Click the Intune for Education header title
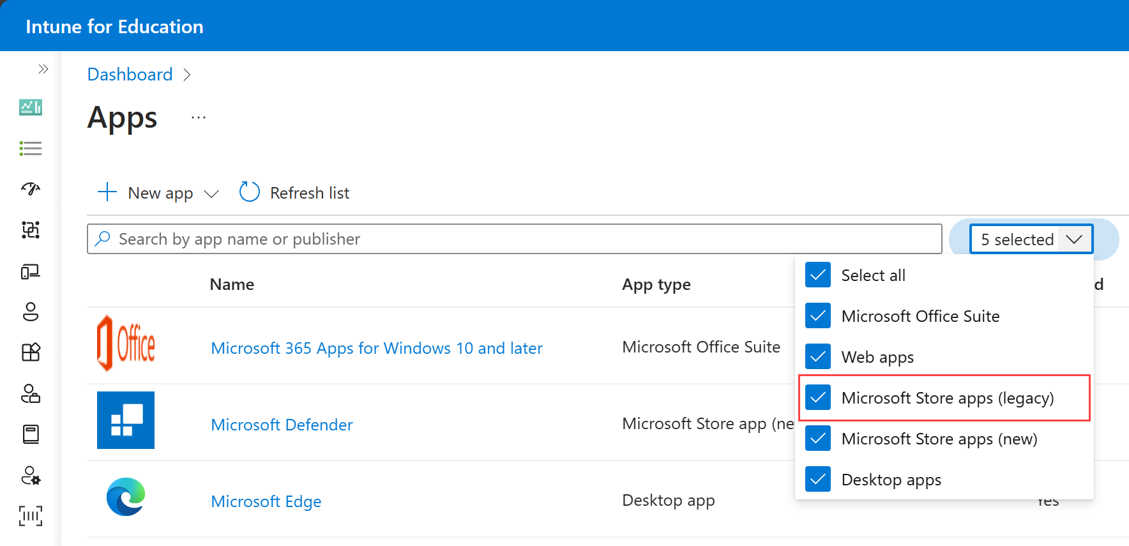 (x=114, y=27)
